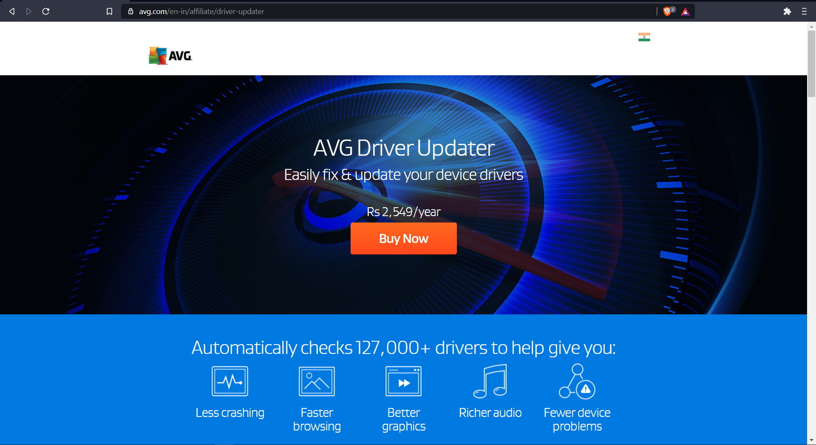Click the scrollbar down arrow
816x445 pixels.
(x=811, y=440)
